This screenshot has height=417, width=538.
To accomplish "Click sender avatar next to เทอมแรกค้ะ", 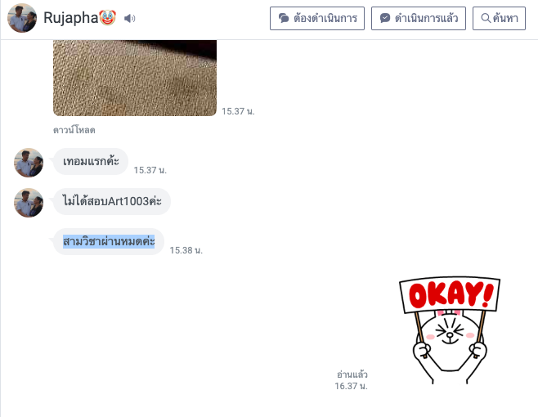I will tap(29, 163).
